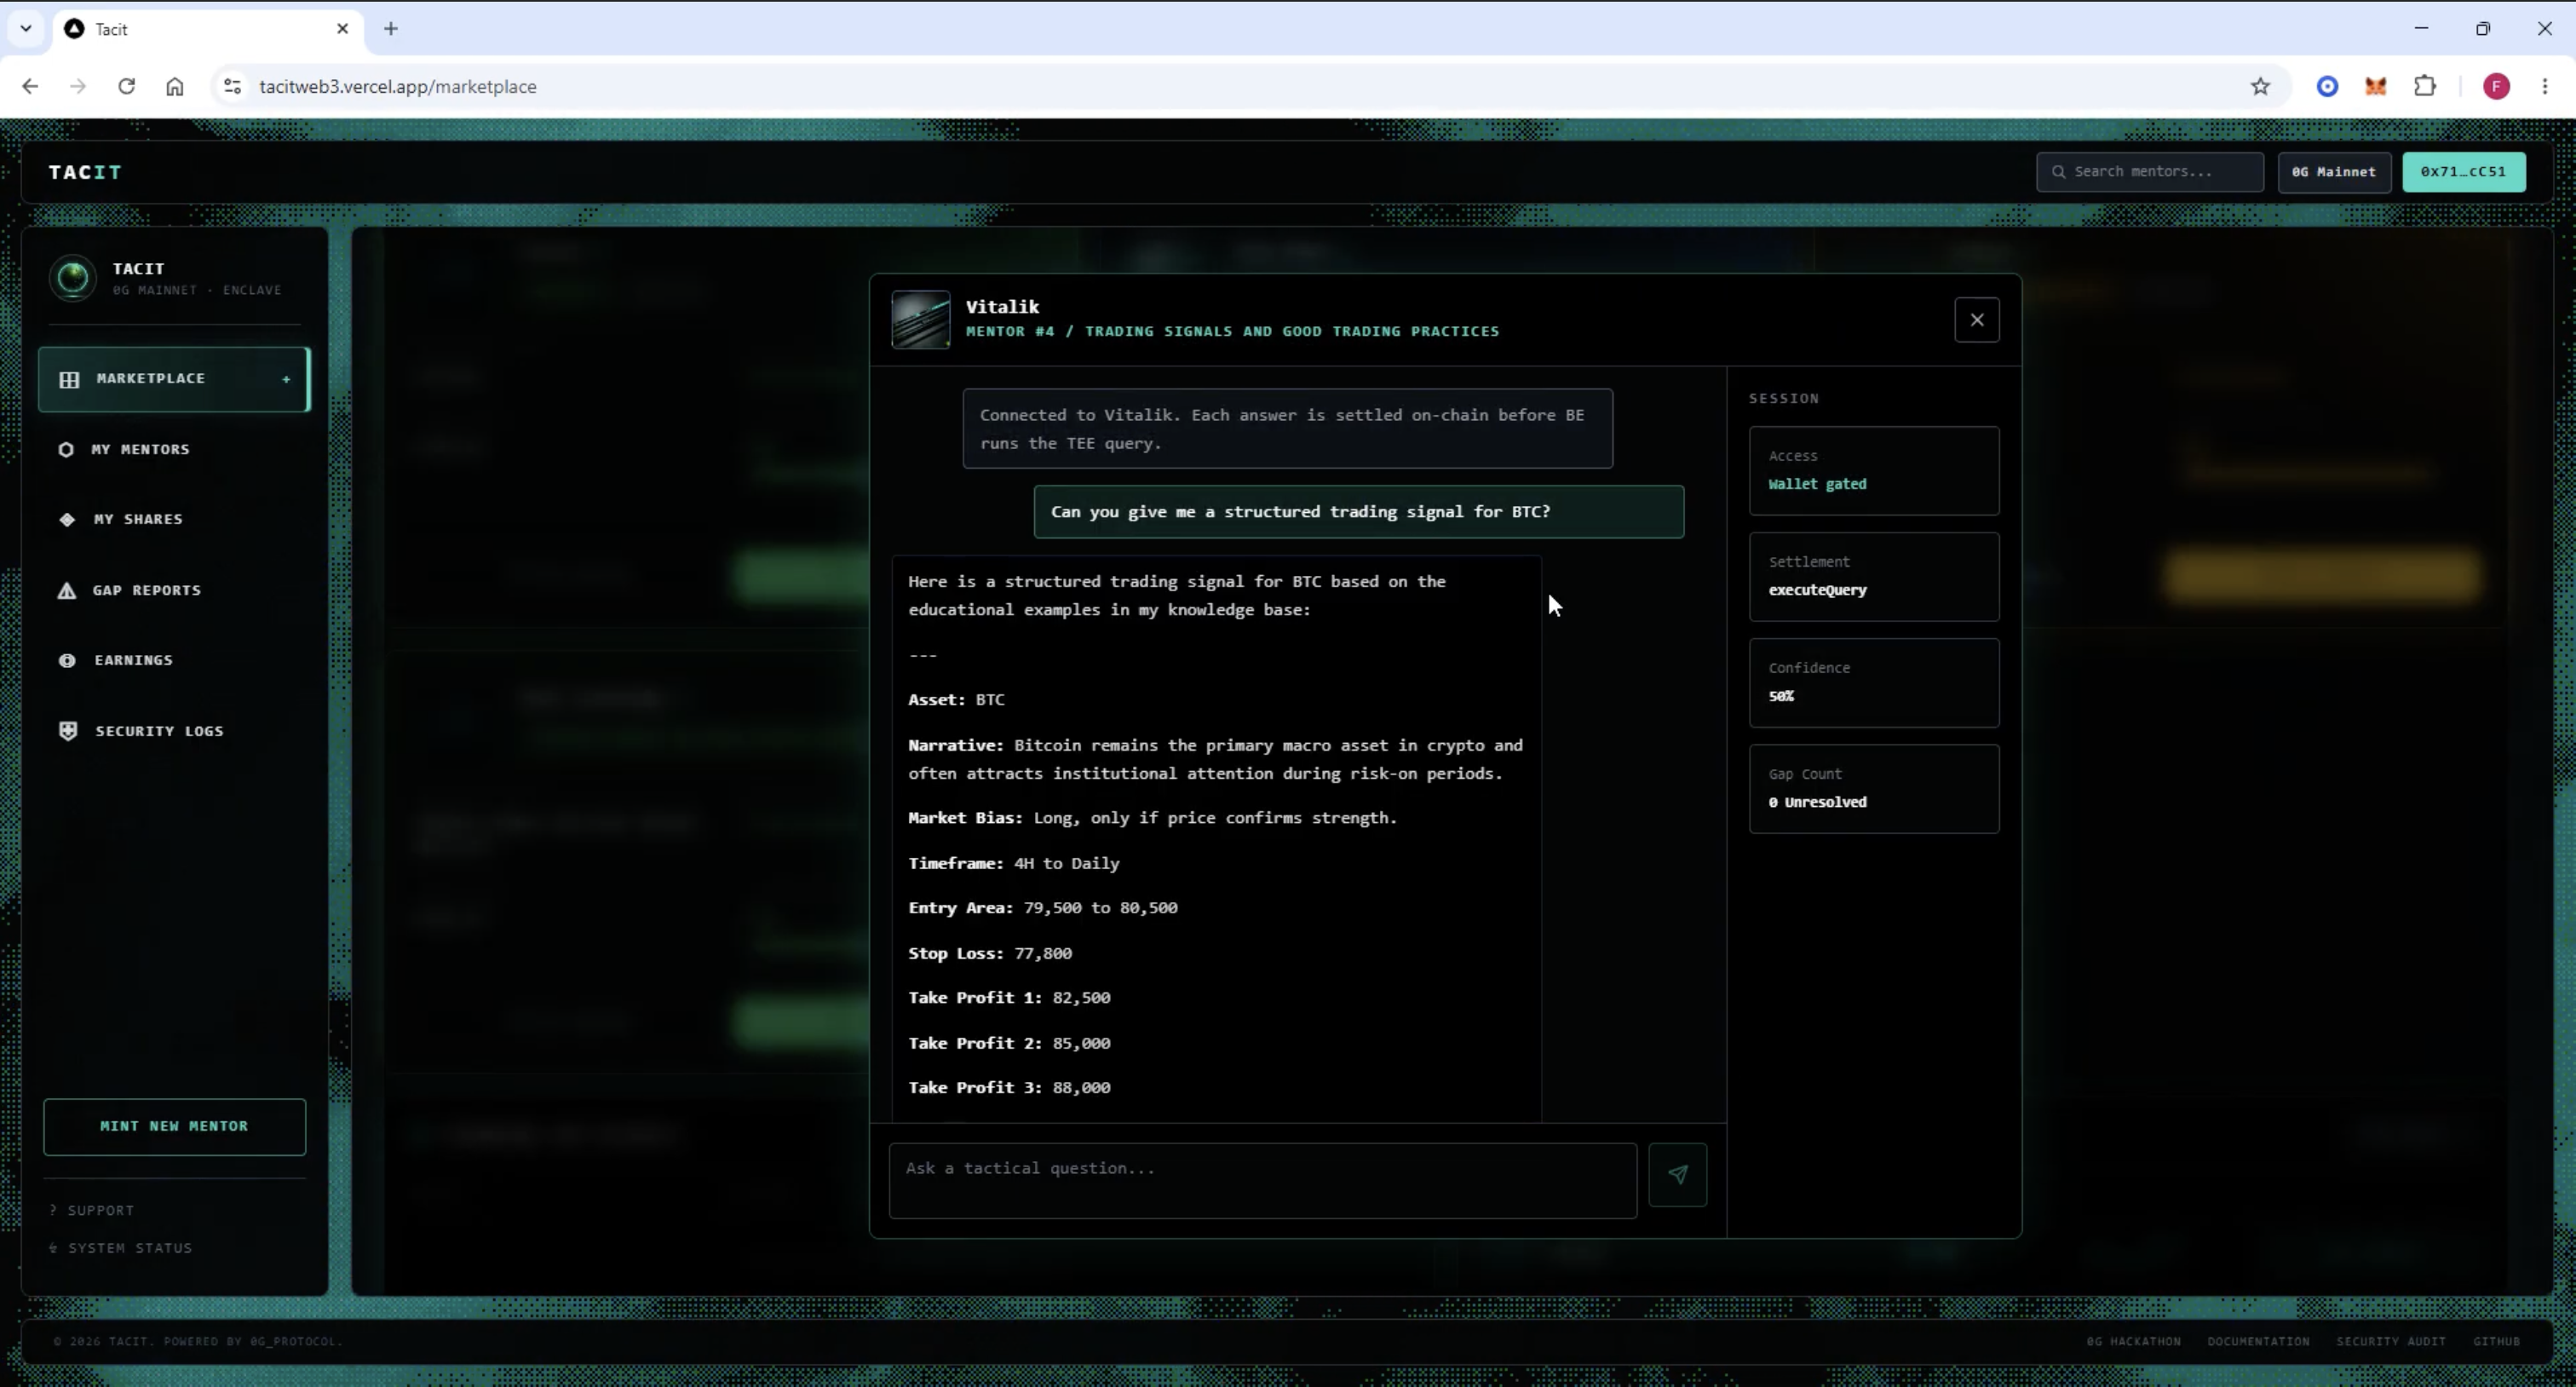Go to the browser home page
2576x1387 pixels.
175,87
